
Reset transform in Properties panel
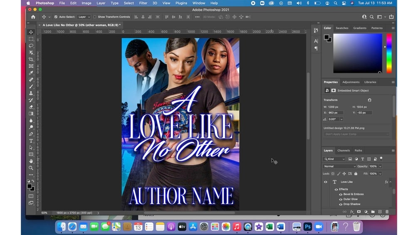[x=369, y=100]
